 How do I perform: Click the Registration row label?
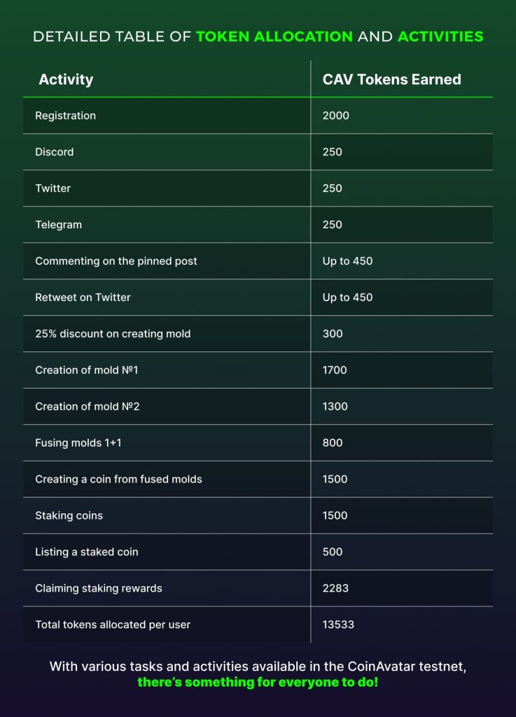click(x=66, y=116)
